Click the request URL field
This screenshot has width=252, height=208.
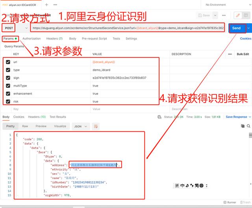point(128,28)
